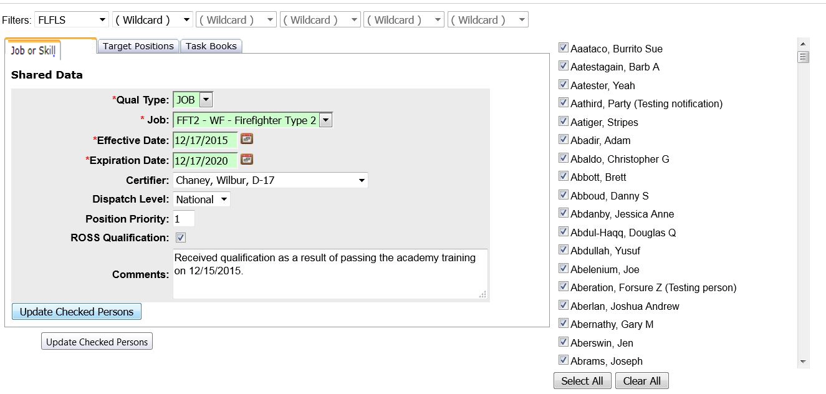Click the scrollbar up arrow of the persons list
The image size is (826, 394).
pyautogui.click(x=803, y=44)
